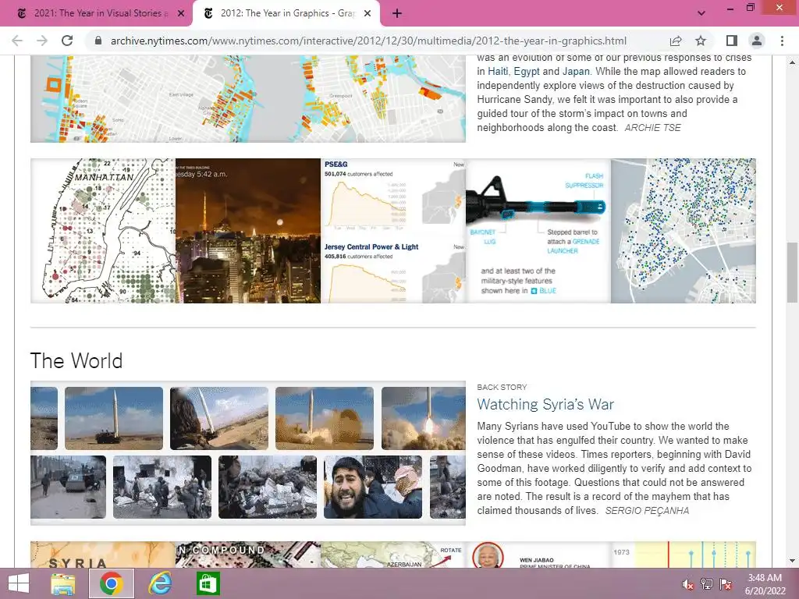Click the scrollbar up arrow

[793, 62]
